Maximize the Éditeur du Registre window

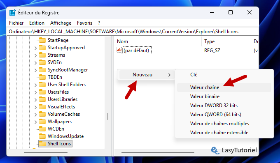coord(231,12)
